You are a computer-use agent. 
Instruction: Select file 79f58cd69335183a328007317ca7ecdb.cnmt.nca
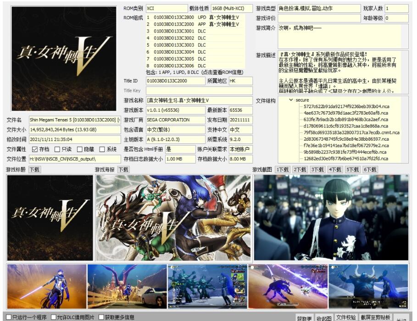pyautogui.click(x=351, y=132)
